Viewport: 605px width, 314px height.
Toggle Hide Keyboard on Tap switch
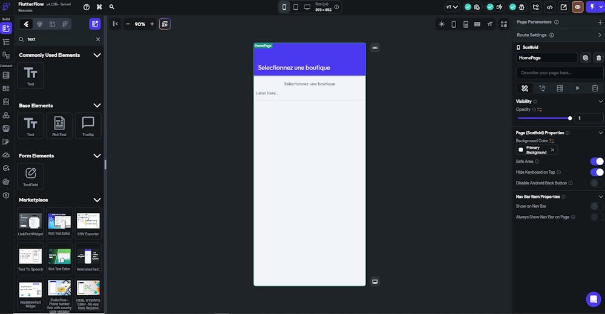click(597, 172)
